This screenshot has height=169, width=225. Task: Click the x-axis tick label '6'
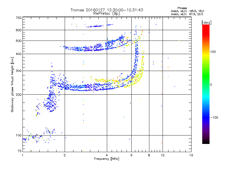point(131,155)
